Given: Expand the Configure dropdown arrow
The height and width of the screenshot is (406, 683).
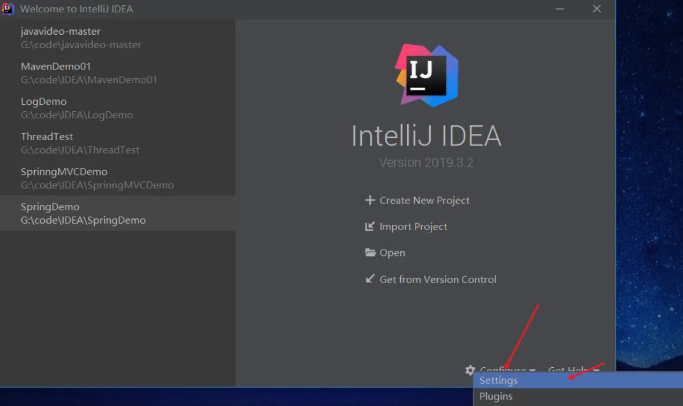Looking at the screenshot, I should coord(532,370).
